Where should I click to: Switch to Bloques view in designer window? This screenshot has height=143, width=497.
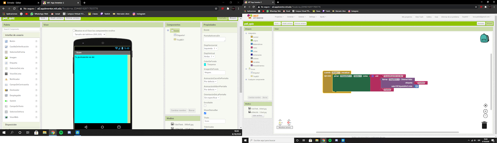233,18
